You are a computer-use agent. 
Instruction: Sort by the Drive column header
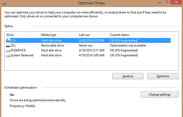coord(22,35)
